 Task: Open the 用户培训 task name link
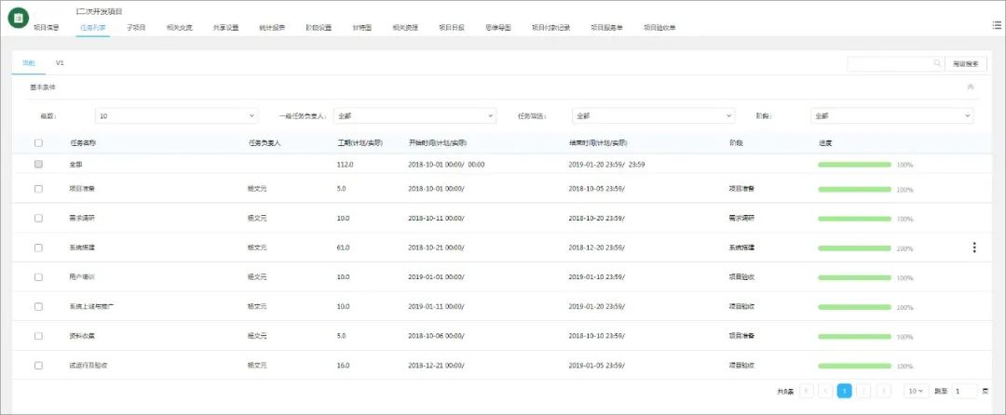click(x=82, y=277)
